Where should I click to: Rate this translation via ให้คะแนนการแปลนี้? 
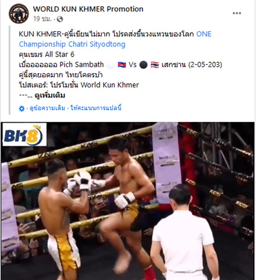96,108
